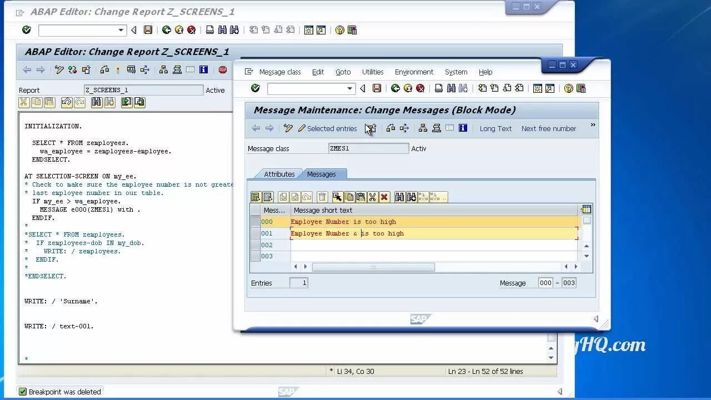Click Create new session icon in Message Maintenance
The width and height of the screenshot is (711, 400).
538,88
